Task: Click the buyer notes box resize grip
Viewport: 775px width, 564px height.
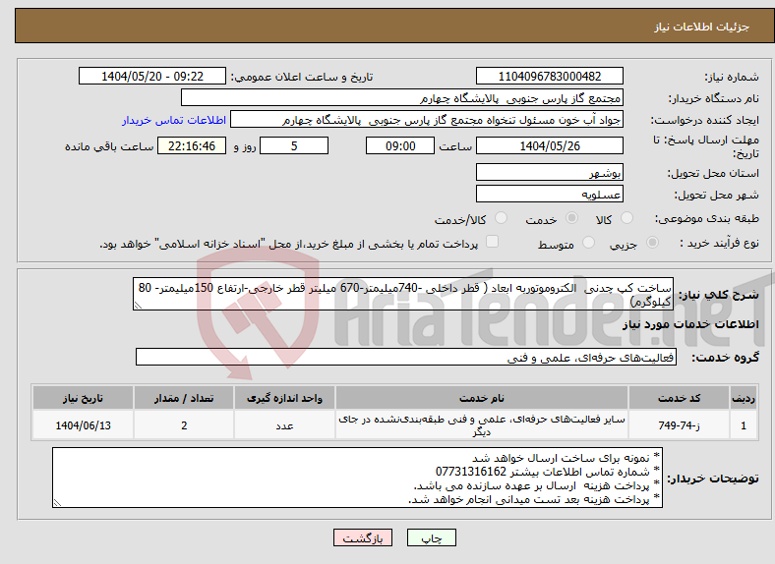Action: (x=57, y=503)
